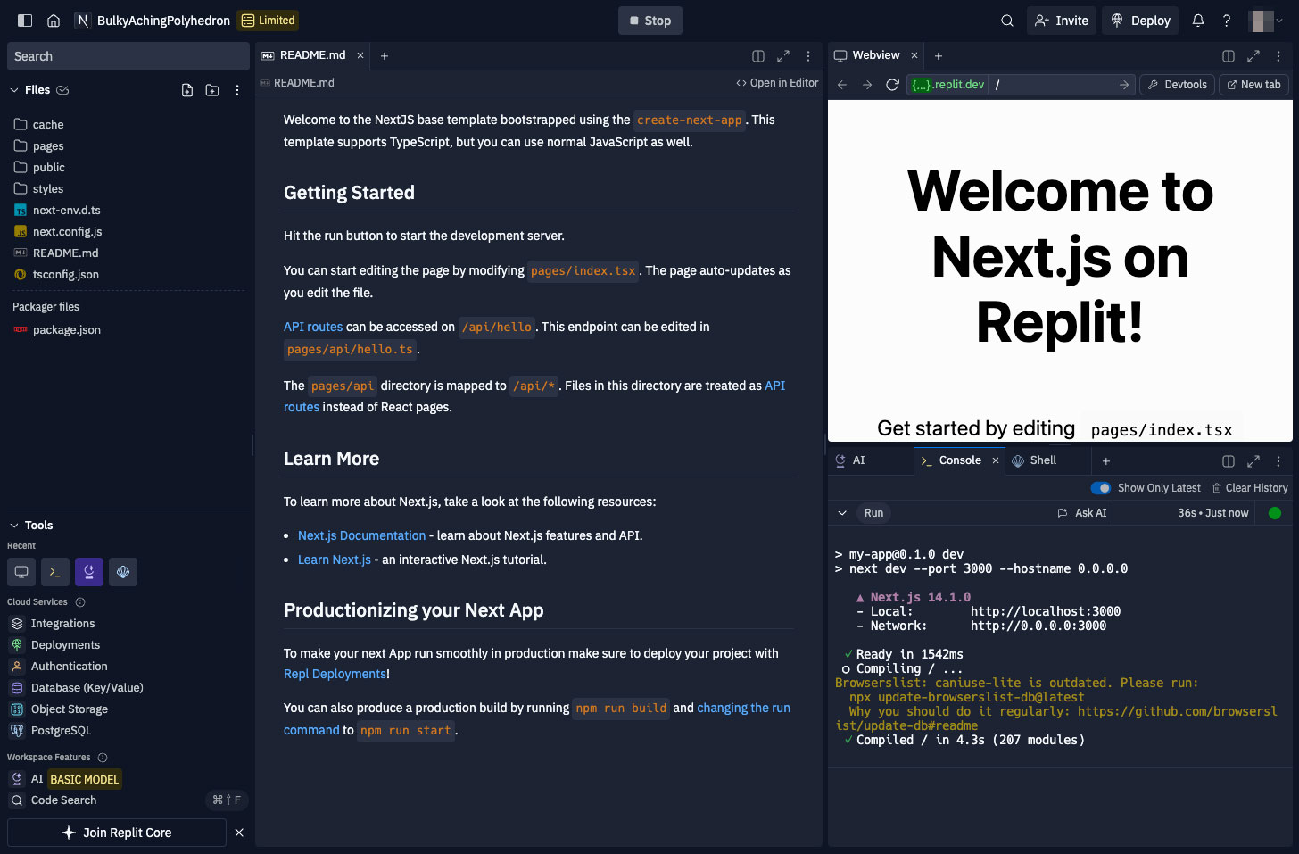This screenshot has height=854, width=1299.
Task: Open the notifications bell
Action: click(1198, 21)
